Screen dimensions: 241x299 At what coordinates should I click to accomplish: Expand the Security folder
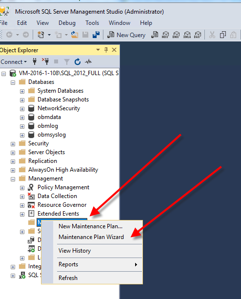pos(13,144)
